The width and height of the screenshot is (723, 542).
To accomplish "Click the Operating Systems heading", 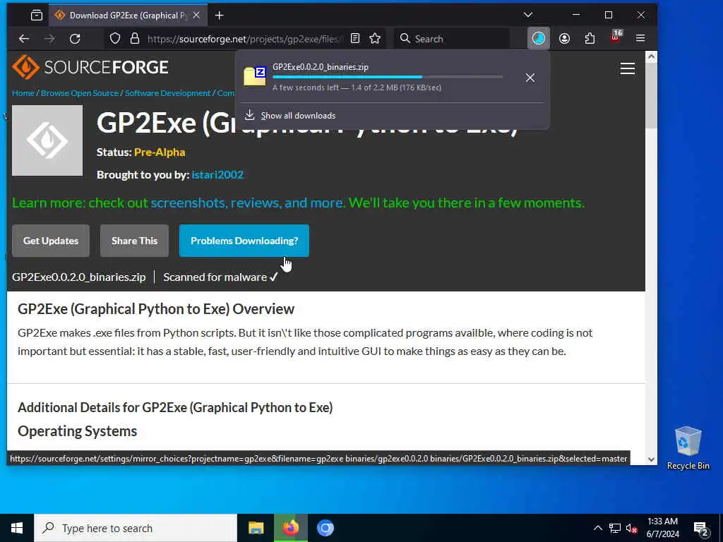I will pos(78,431).
